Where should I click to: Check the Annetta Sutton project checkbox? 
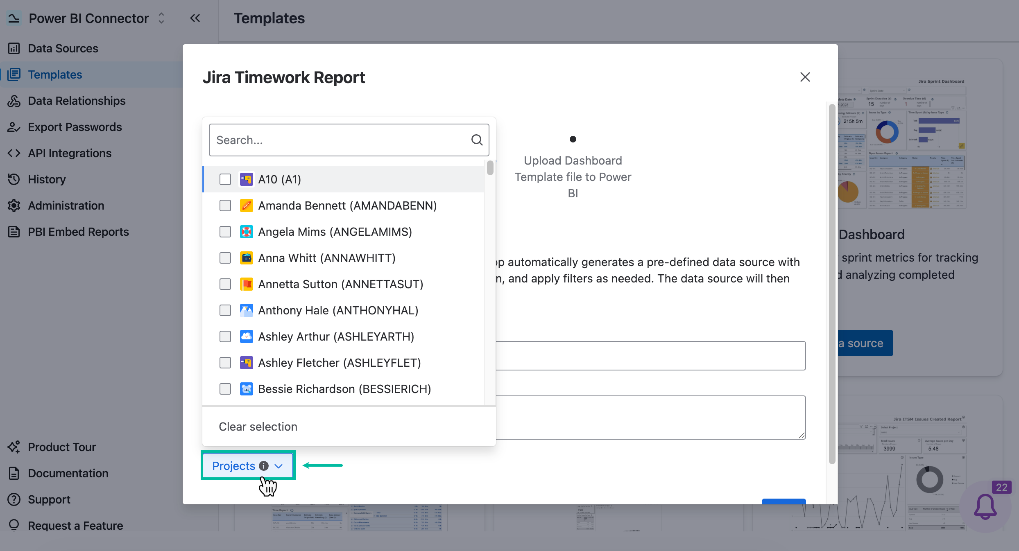[x=225, y=284]
